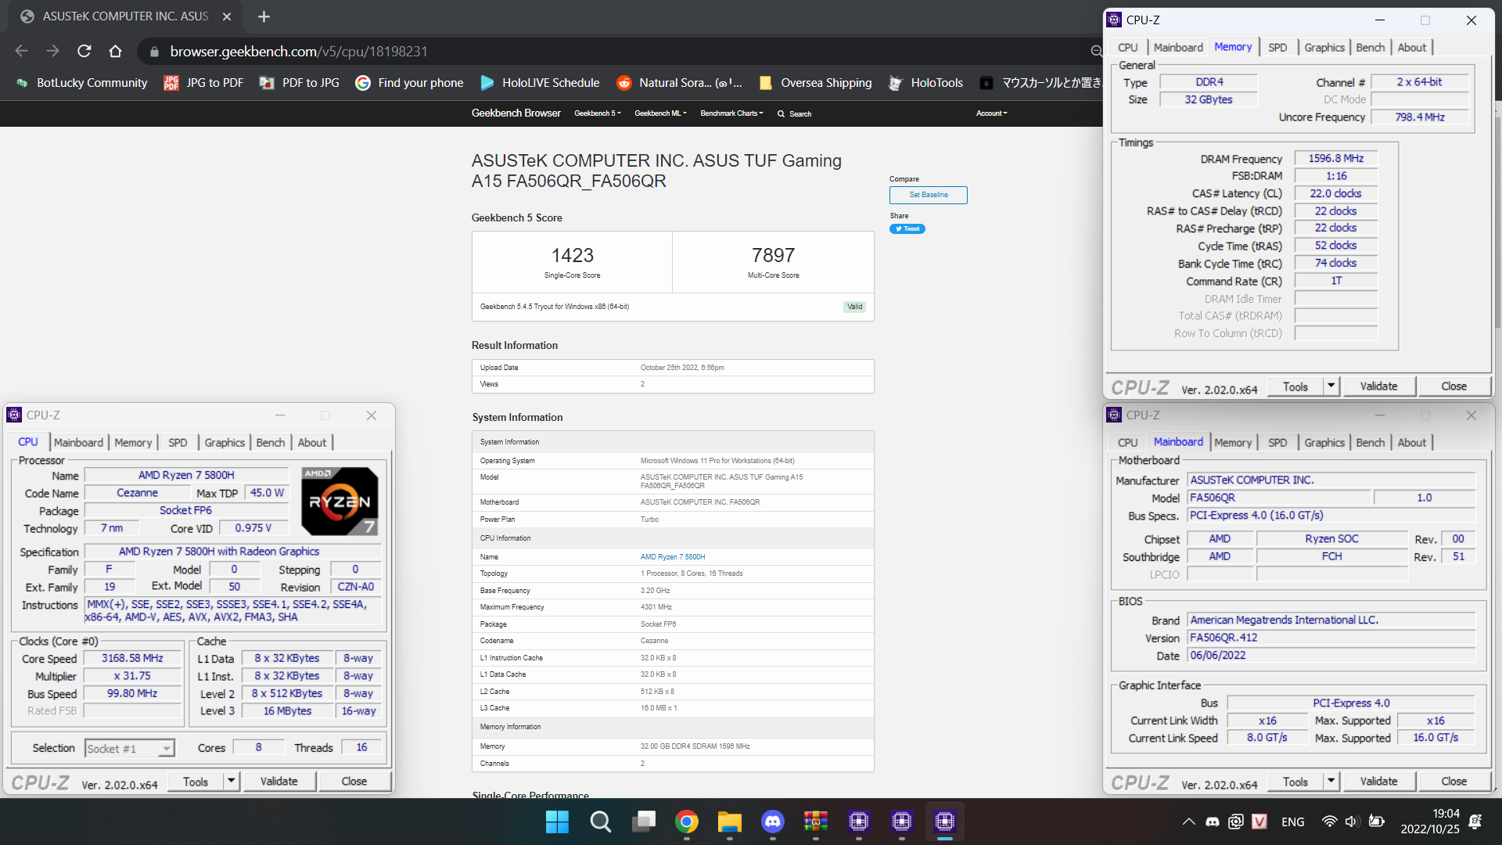Screen dimensions: 1502x845
Task: Click the site lock icon in address bar
Action: tap(154, 52)
